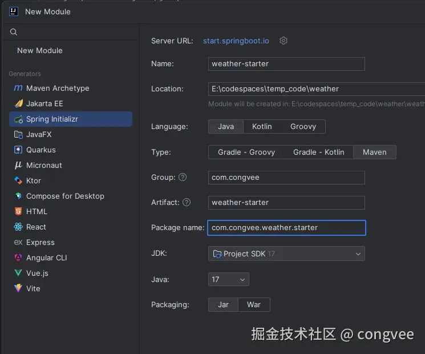425x354 pixels.
Task: Click the Express icon
Action: [x=18, y=242]
